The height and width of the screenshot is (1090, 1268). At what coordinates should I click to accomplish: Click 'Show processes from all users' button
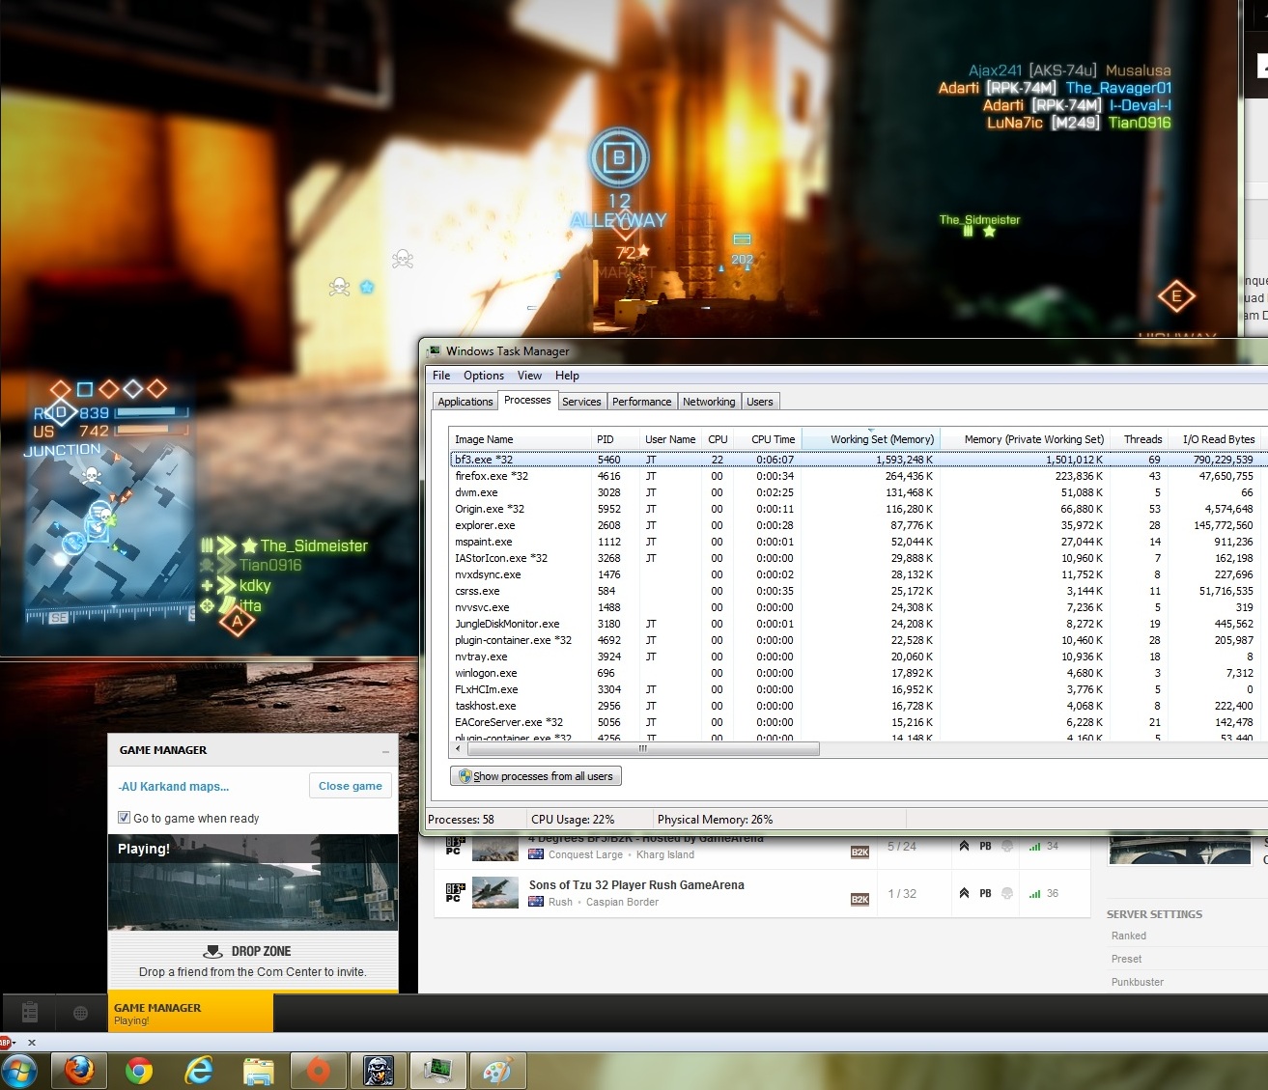coord(536,776)
